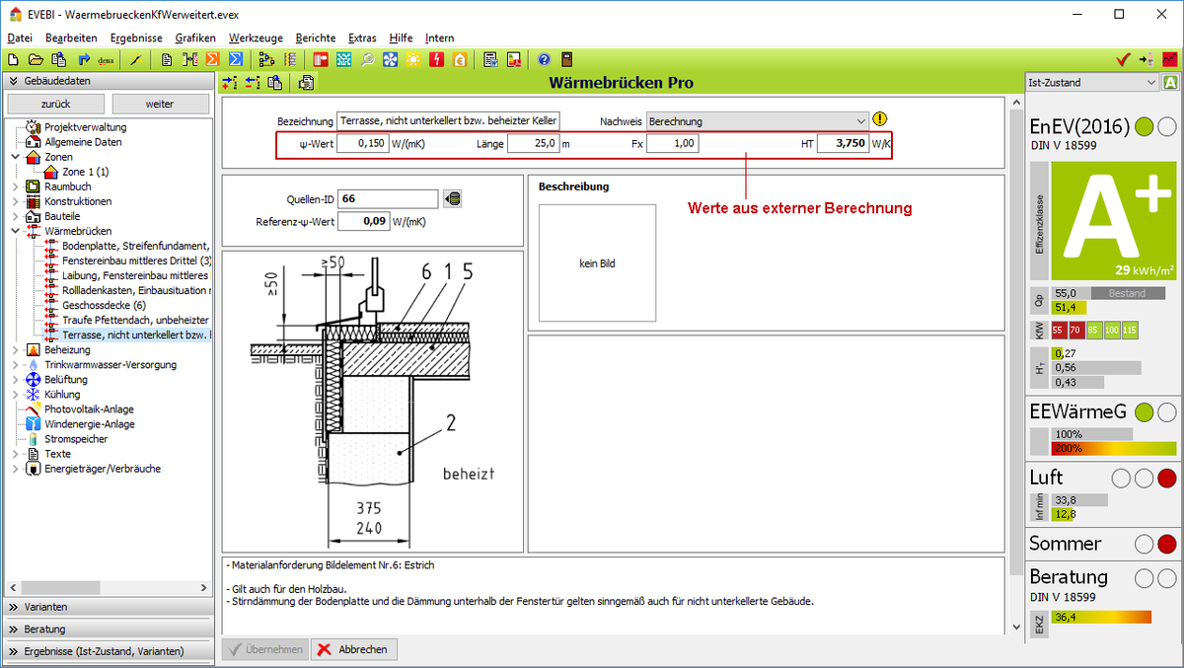Open project with the folder icon
The height and width of the screenshot is (668, 1184).
click(x=35, y=59)
